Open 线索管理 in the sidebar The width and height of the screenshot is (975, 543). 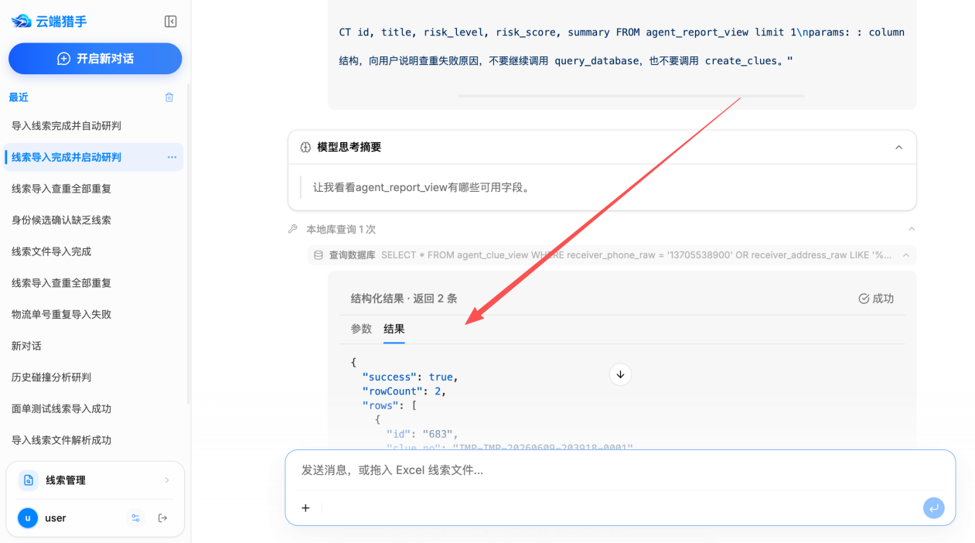click(x=95, y=480)
